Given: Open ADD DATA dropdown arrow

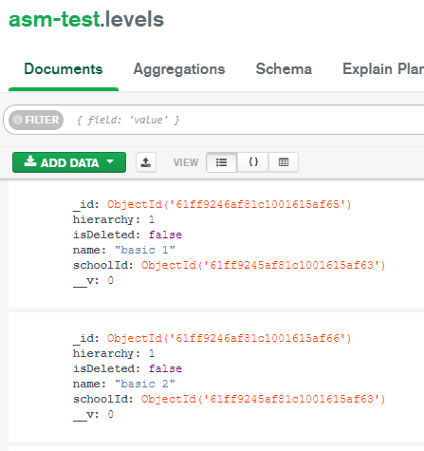Looking at the screenshot, I should 110,161.
